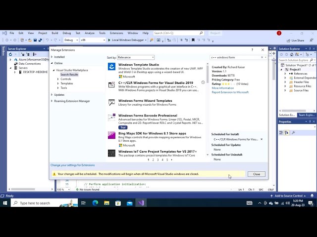Close the Manage Extensions dialog with Close button
This screenshot has width=317, height=237.
click(257, 174)
